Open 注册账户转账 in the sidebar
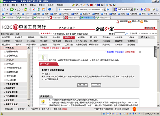The image size is (160, 116). pos(12,52)
